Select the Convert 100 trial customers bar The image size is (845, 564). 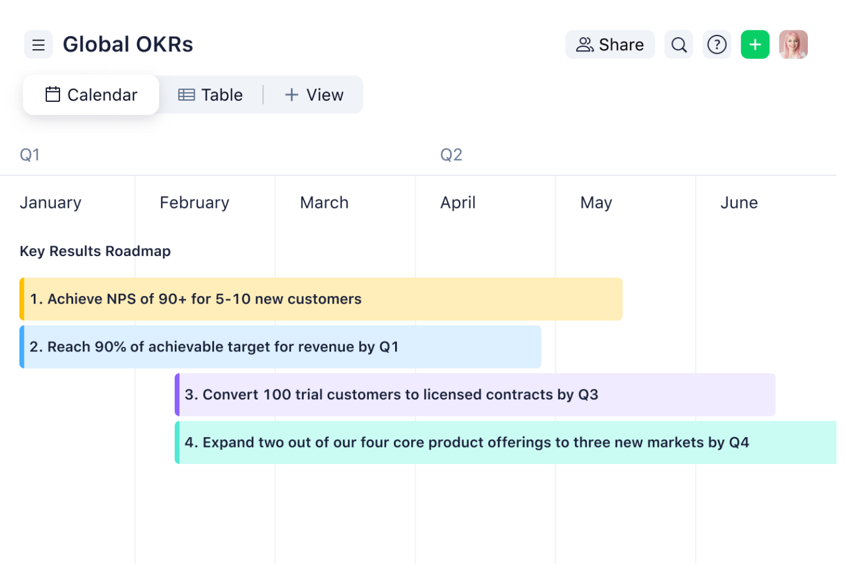475,395
